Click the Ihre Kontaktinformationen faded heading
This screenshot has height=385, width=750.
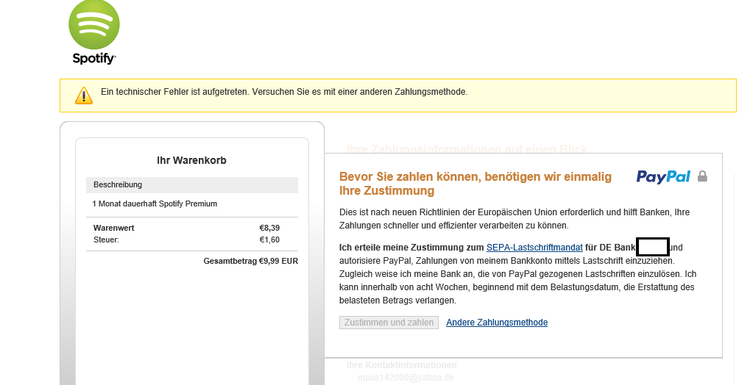pyautogui.click(x=401, y=365)
